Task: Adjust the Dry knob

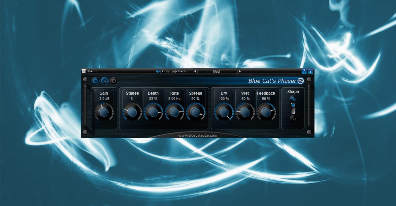Action: 224,112
